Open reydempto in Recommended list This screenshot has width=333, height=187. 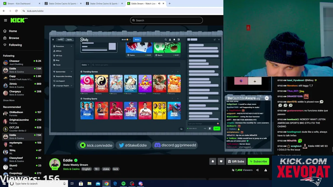pyautogui.click(x=22, y=144)
